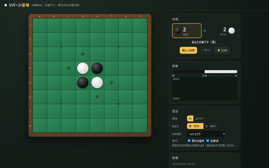The image size is (269, 168).
Task: Click the 黒有利 graph label
Action: 176,79
